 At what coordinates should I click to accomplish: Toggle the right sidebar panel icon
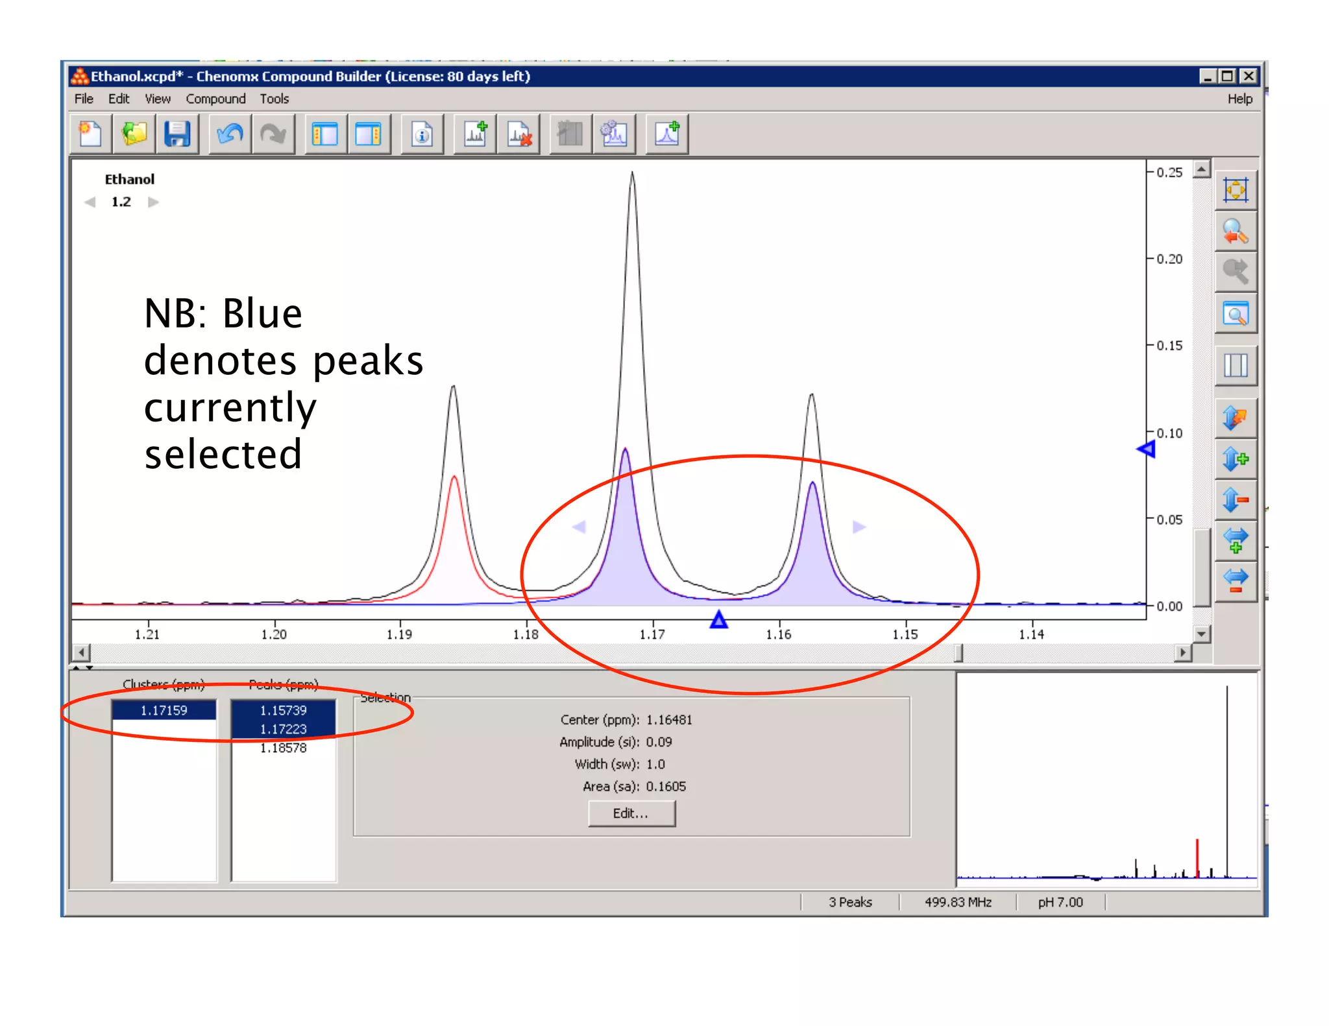coord(369,134)
